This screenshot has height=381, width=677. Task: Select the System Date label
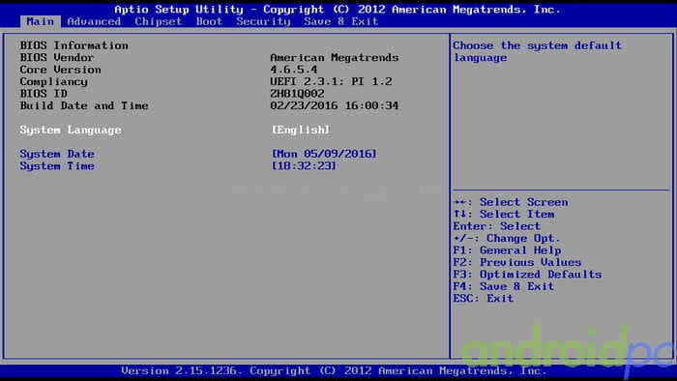click(57, 154)
